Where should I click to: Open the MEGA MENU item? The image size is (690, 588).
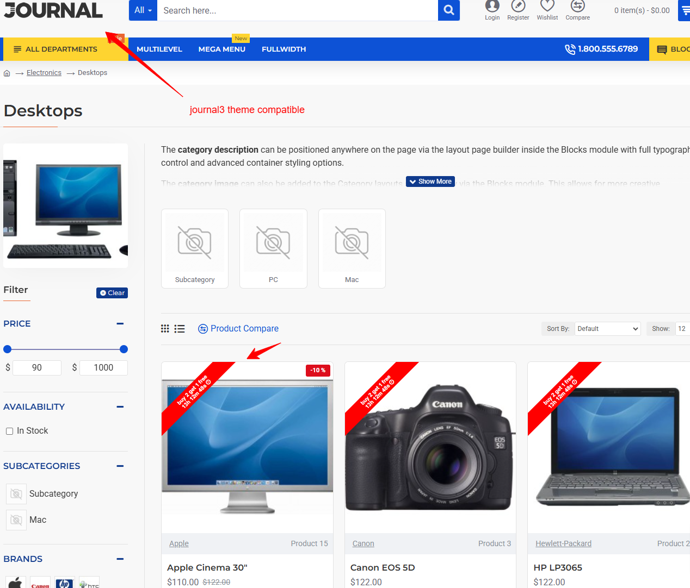(222, 49)
